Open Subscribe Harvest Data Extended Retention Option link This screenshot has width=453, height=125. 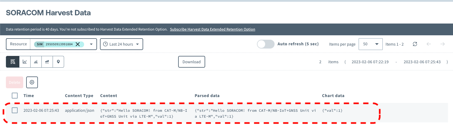pos(212,29)
